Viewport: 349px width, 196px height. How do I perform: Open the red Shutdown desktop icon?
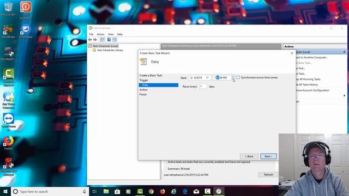[x=26, y=10]
